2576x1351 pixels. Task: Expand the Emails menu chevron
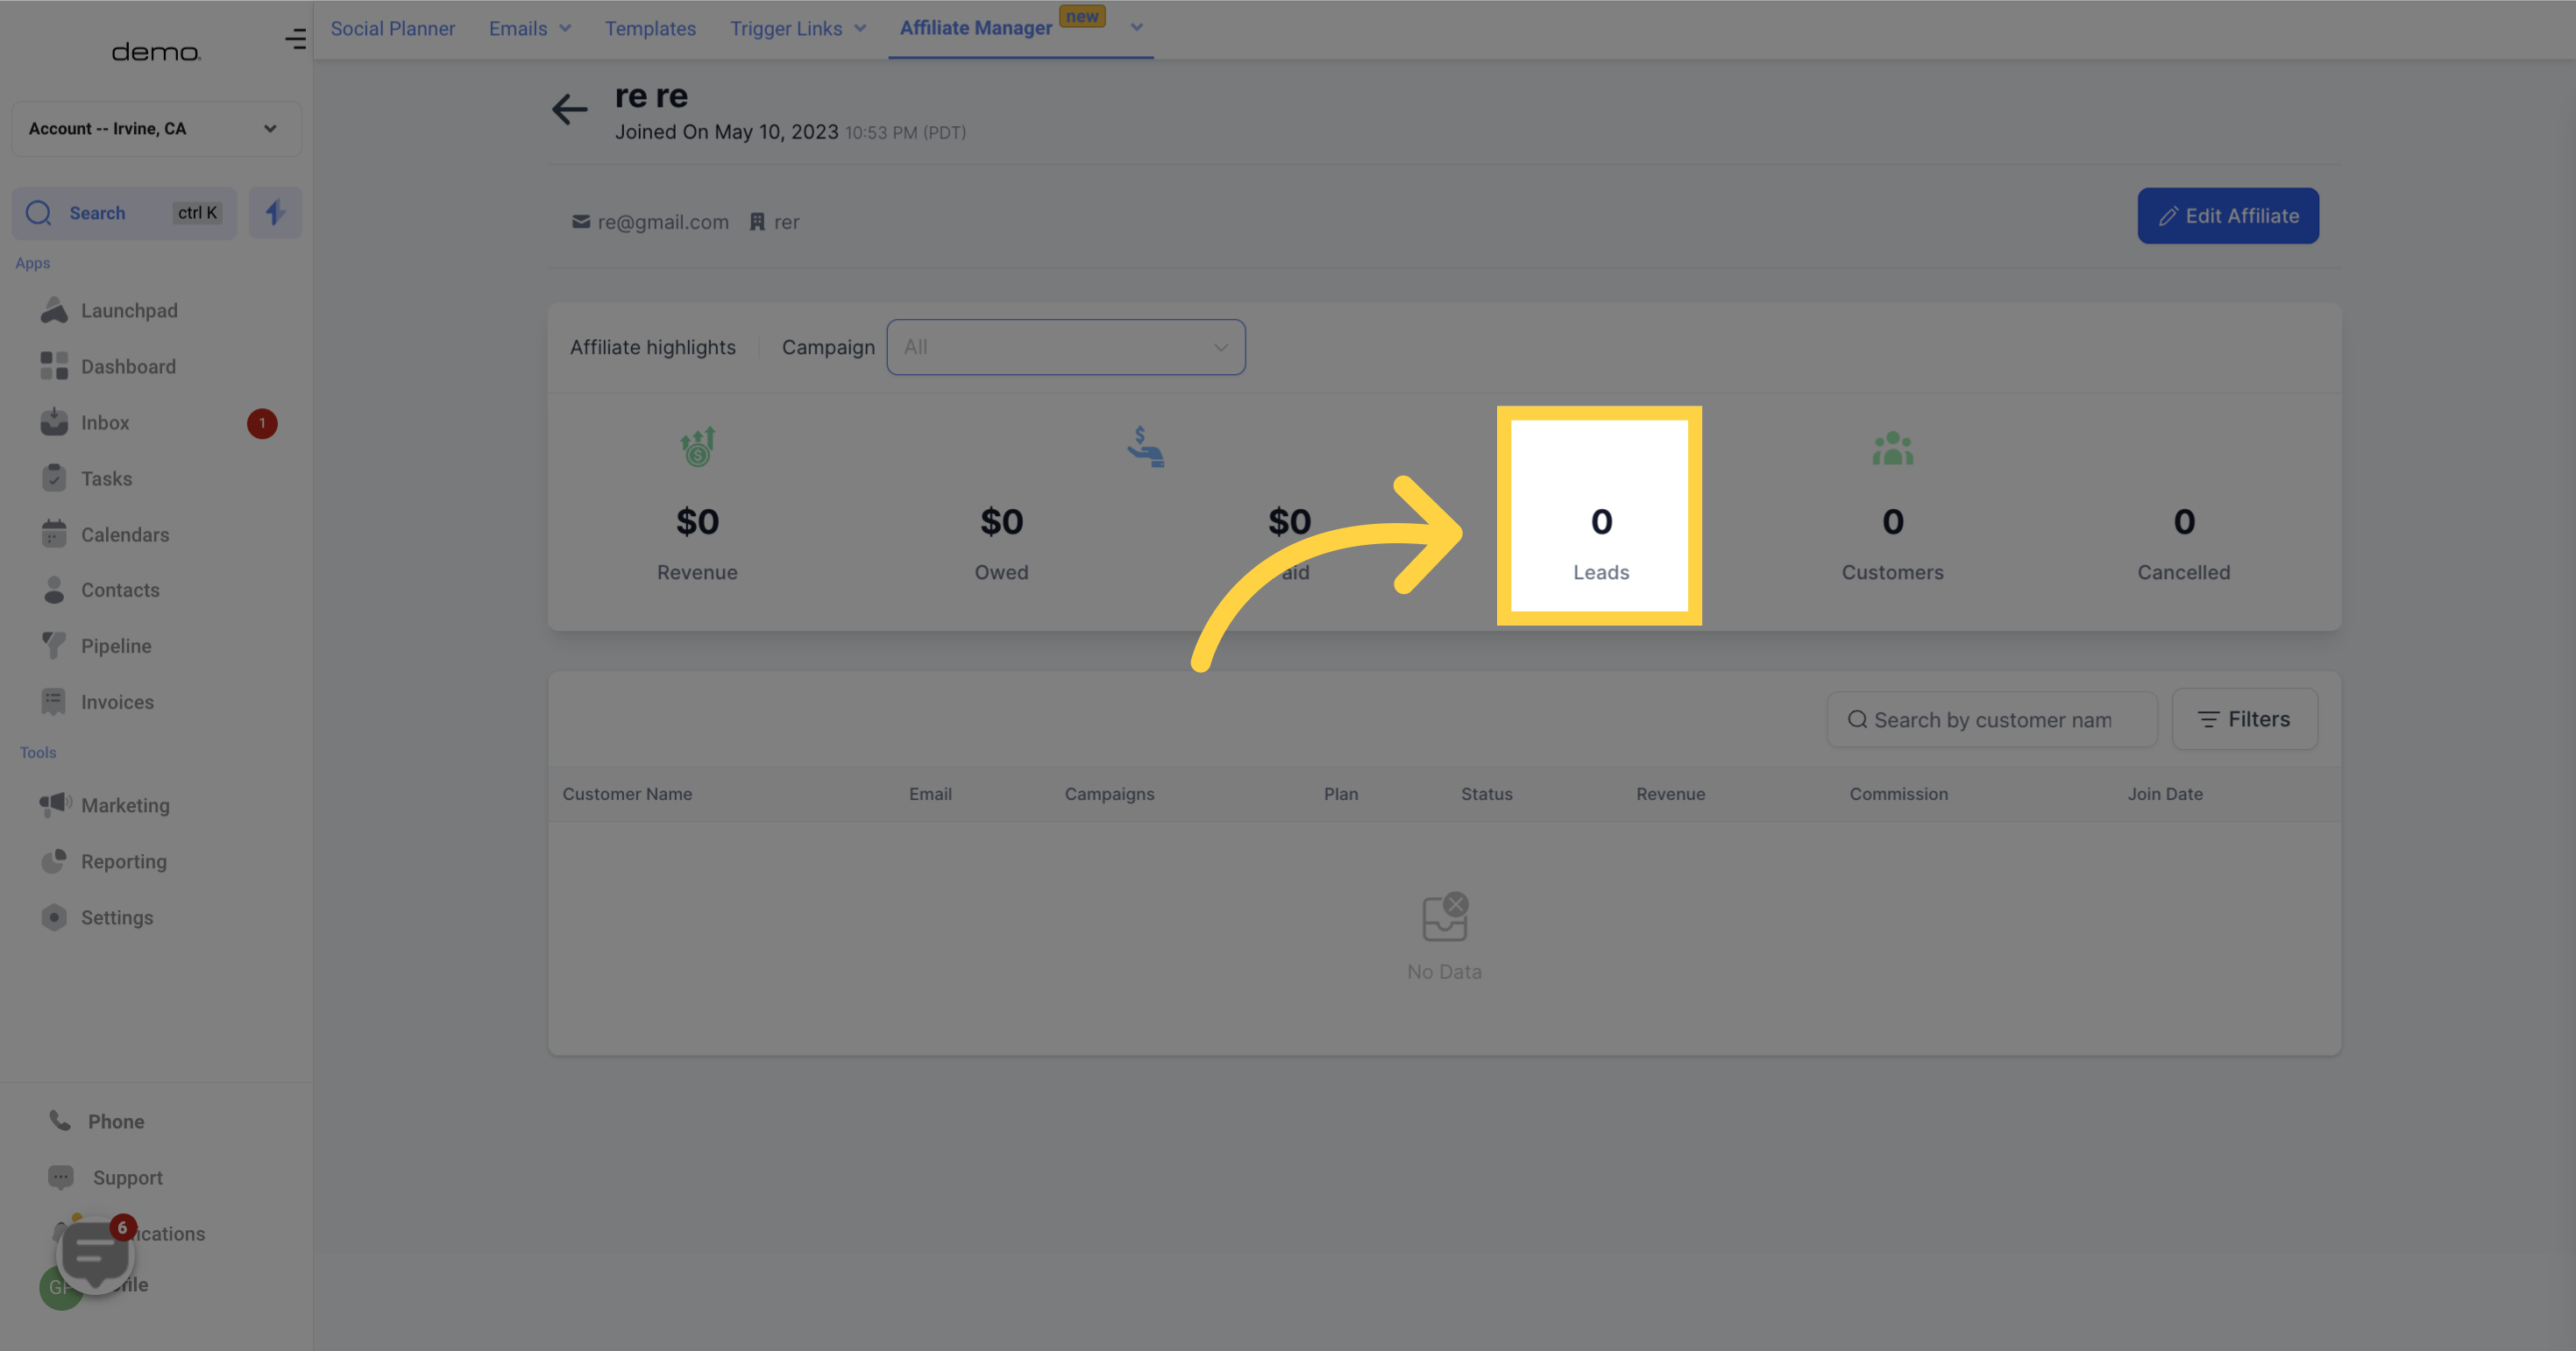565,29
